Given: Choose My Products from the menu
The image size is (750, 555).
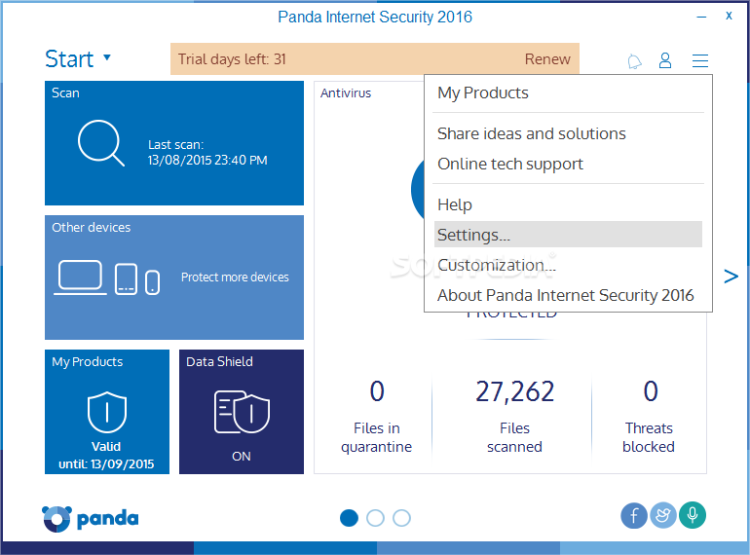Looking at the screenshot, I should point(568,92).
